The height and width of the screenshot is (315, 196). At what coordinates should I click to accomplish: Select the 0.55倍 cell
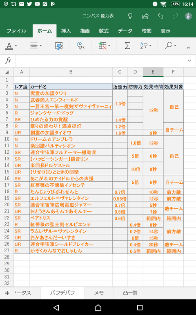[x=120, y=199]
